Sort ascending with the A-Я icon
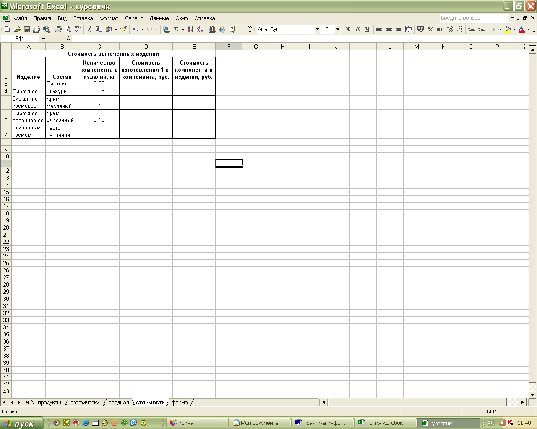537x429 pixels. (x=190, y=29)
